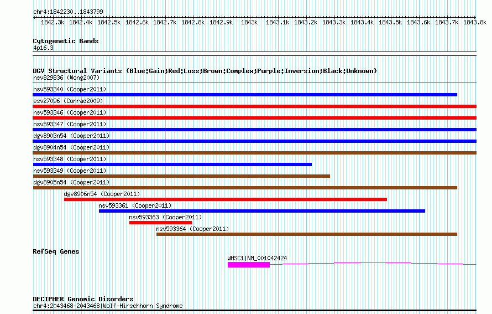Image resolution: width=492 pixels, height=314 pixels.
Task: Click the short red nsv593363 bar
Action: pos(160,223)
